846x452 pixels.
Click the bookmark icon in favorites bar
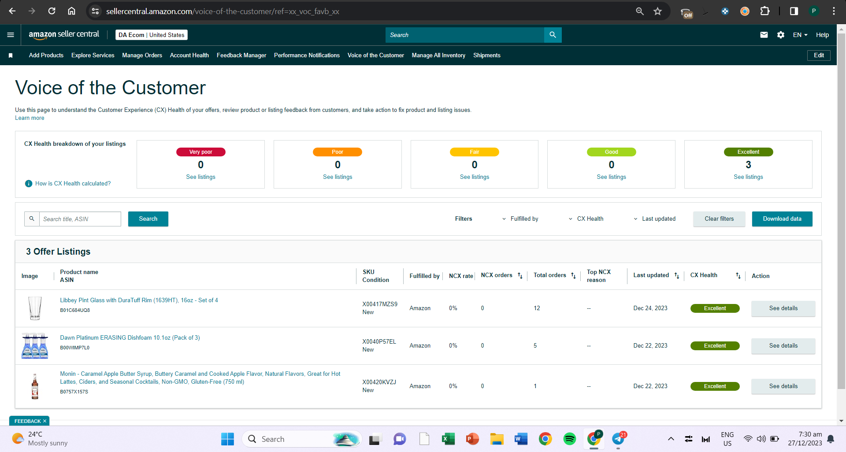pyautogui.click(x=11, y=56)
